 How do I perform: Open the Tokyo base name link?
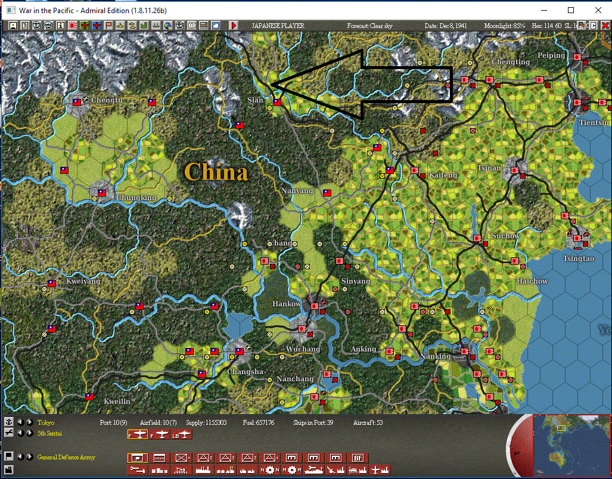click(x=46, y=422)
